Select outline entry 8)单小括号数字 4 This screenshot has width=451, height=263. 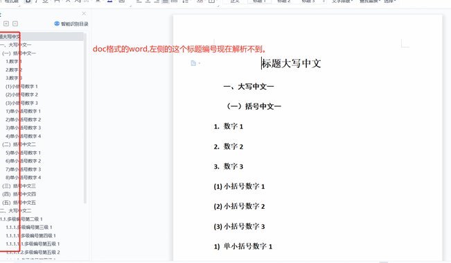(x=24, y=178)
